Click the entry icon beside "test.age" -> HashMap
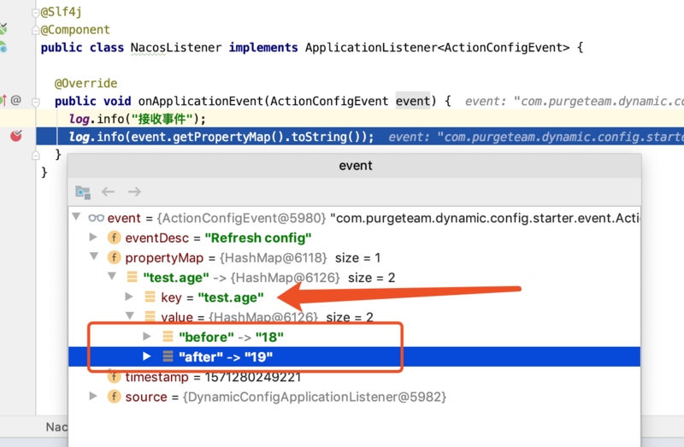The image size is (684, 447). click(x=133, y=277)
